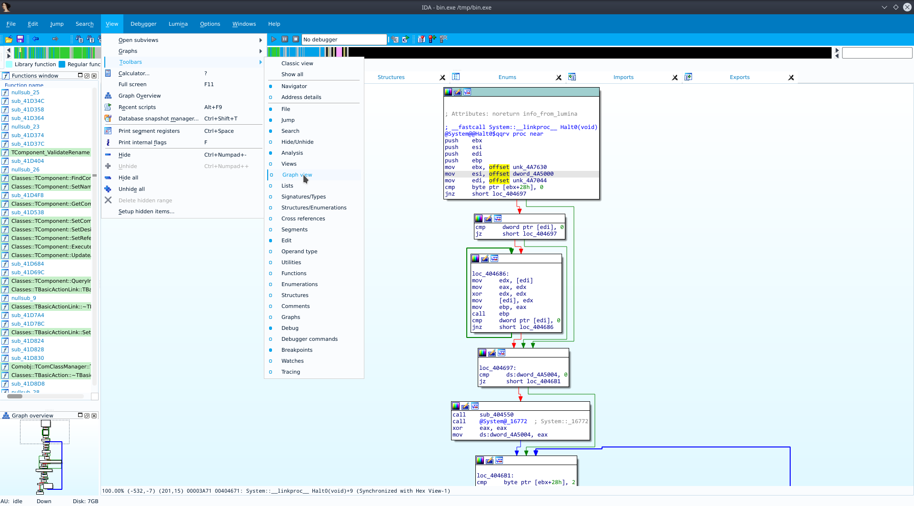Switch to the Exports tab
914x506 pixels.
pyautogui.click(x=740, y=77)
